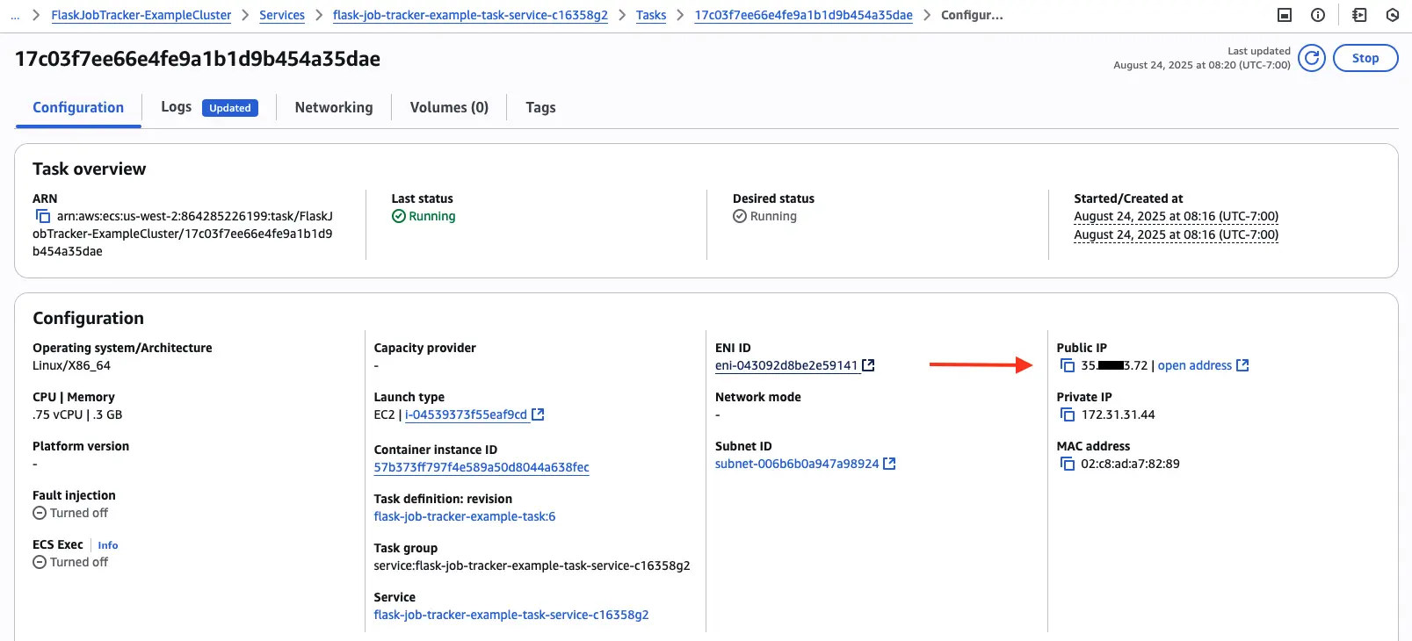Viewport: 1412px width, 641px height.
Task: Click external link icon beside open address
Action: point(1242,365)
